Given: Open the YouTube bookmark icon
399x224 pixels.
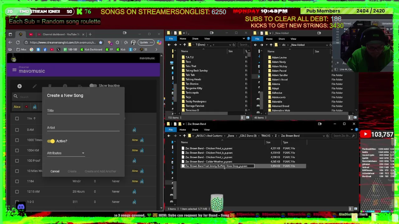Looking at the screenshot, I should pyautogui.click(x=51, y=49).
